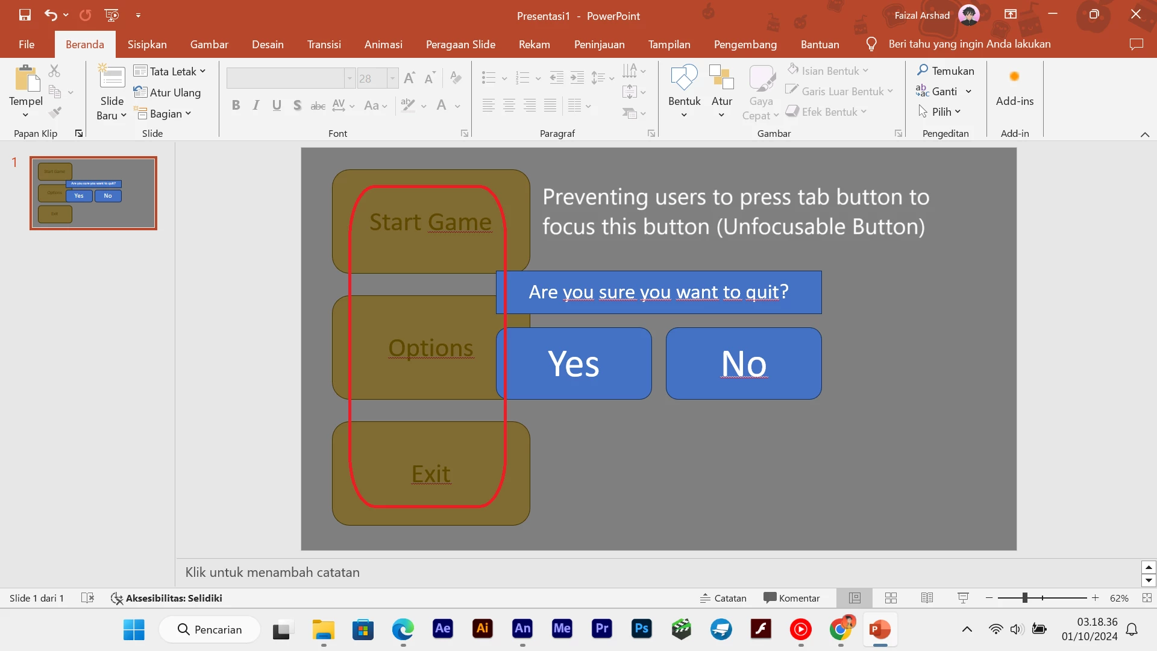Toggle Italic formatting button

256,105
